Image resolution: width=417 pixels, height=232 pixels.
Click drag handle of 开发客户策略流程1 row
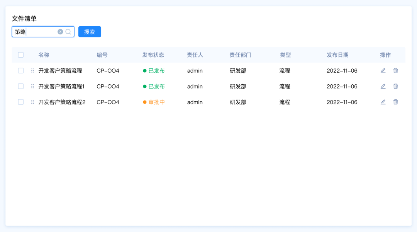[32, 86]
